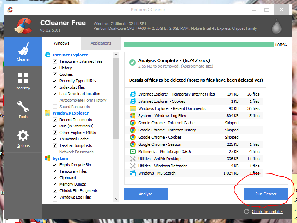Click Utilities icon beside Windows Defender
Screen dimensions: 297x223
pyautogui.click(x=133, y=166)
